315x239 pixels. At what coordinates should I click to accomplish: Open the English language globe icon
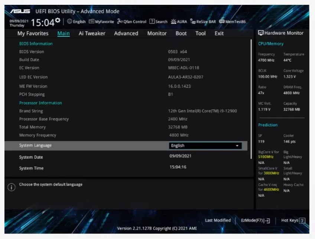coord(69,22)
